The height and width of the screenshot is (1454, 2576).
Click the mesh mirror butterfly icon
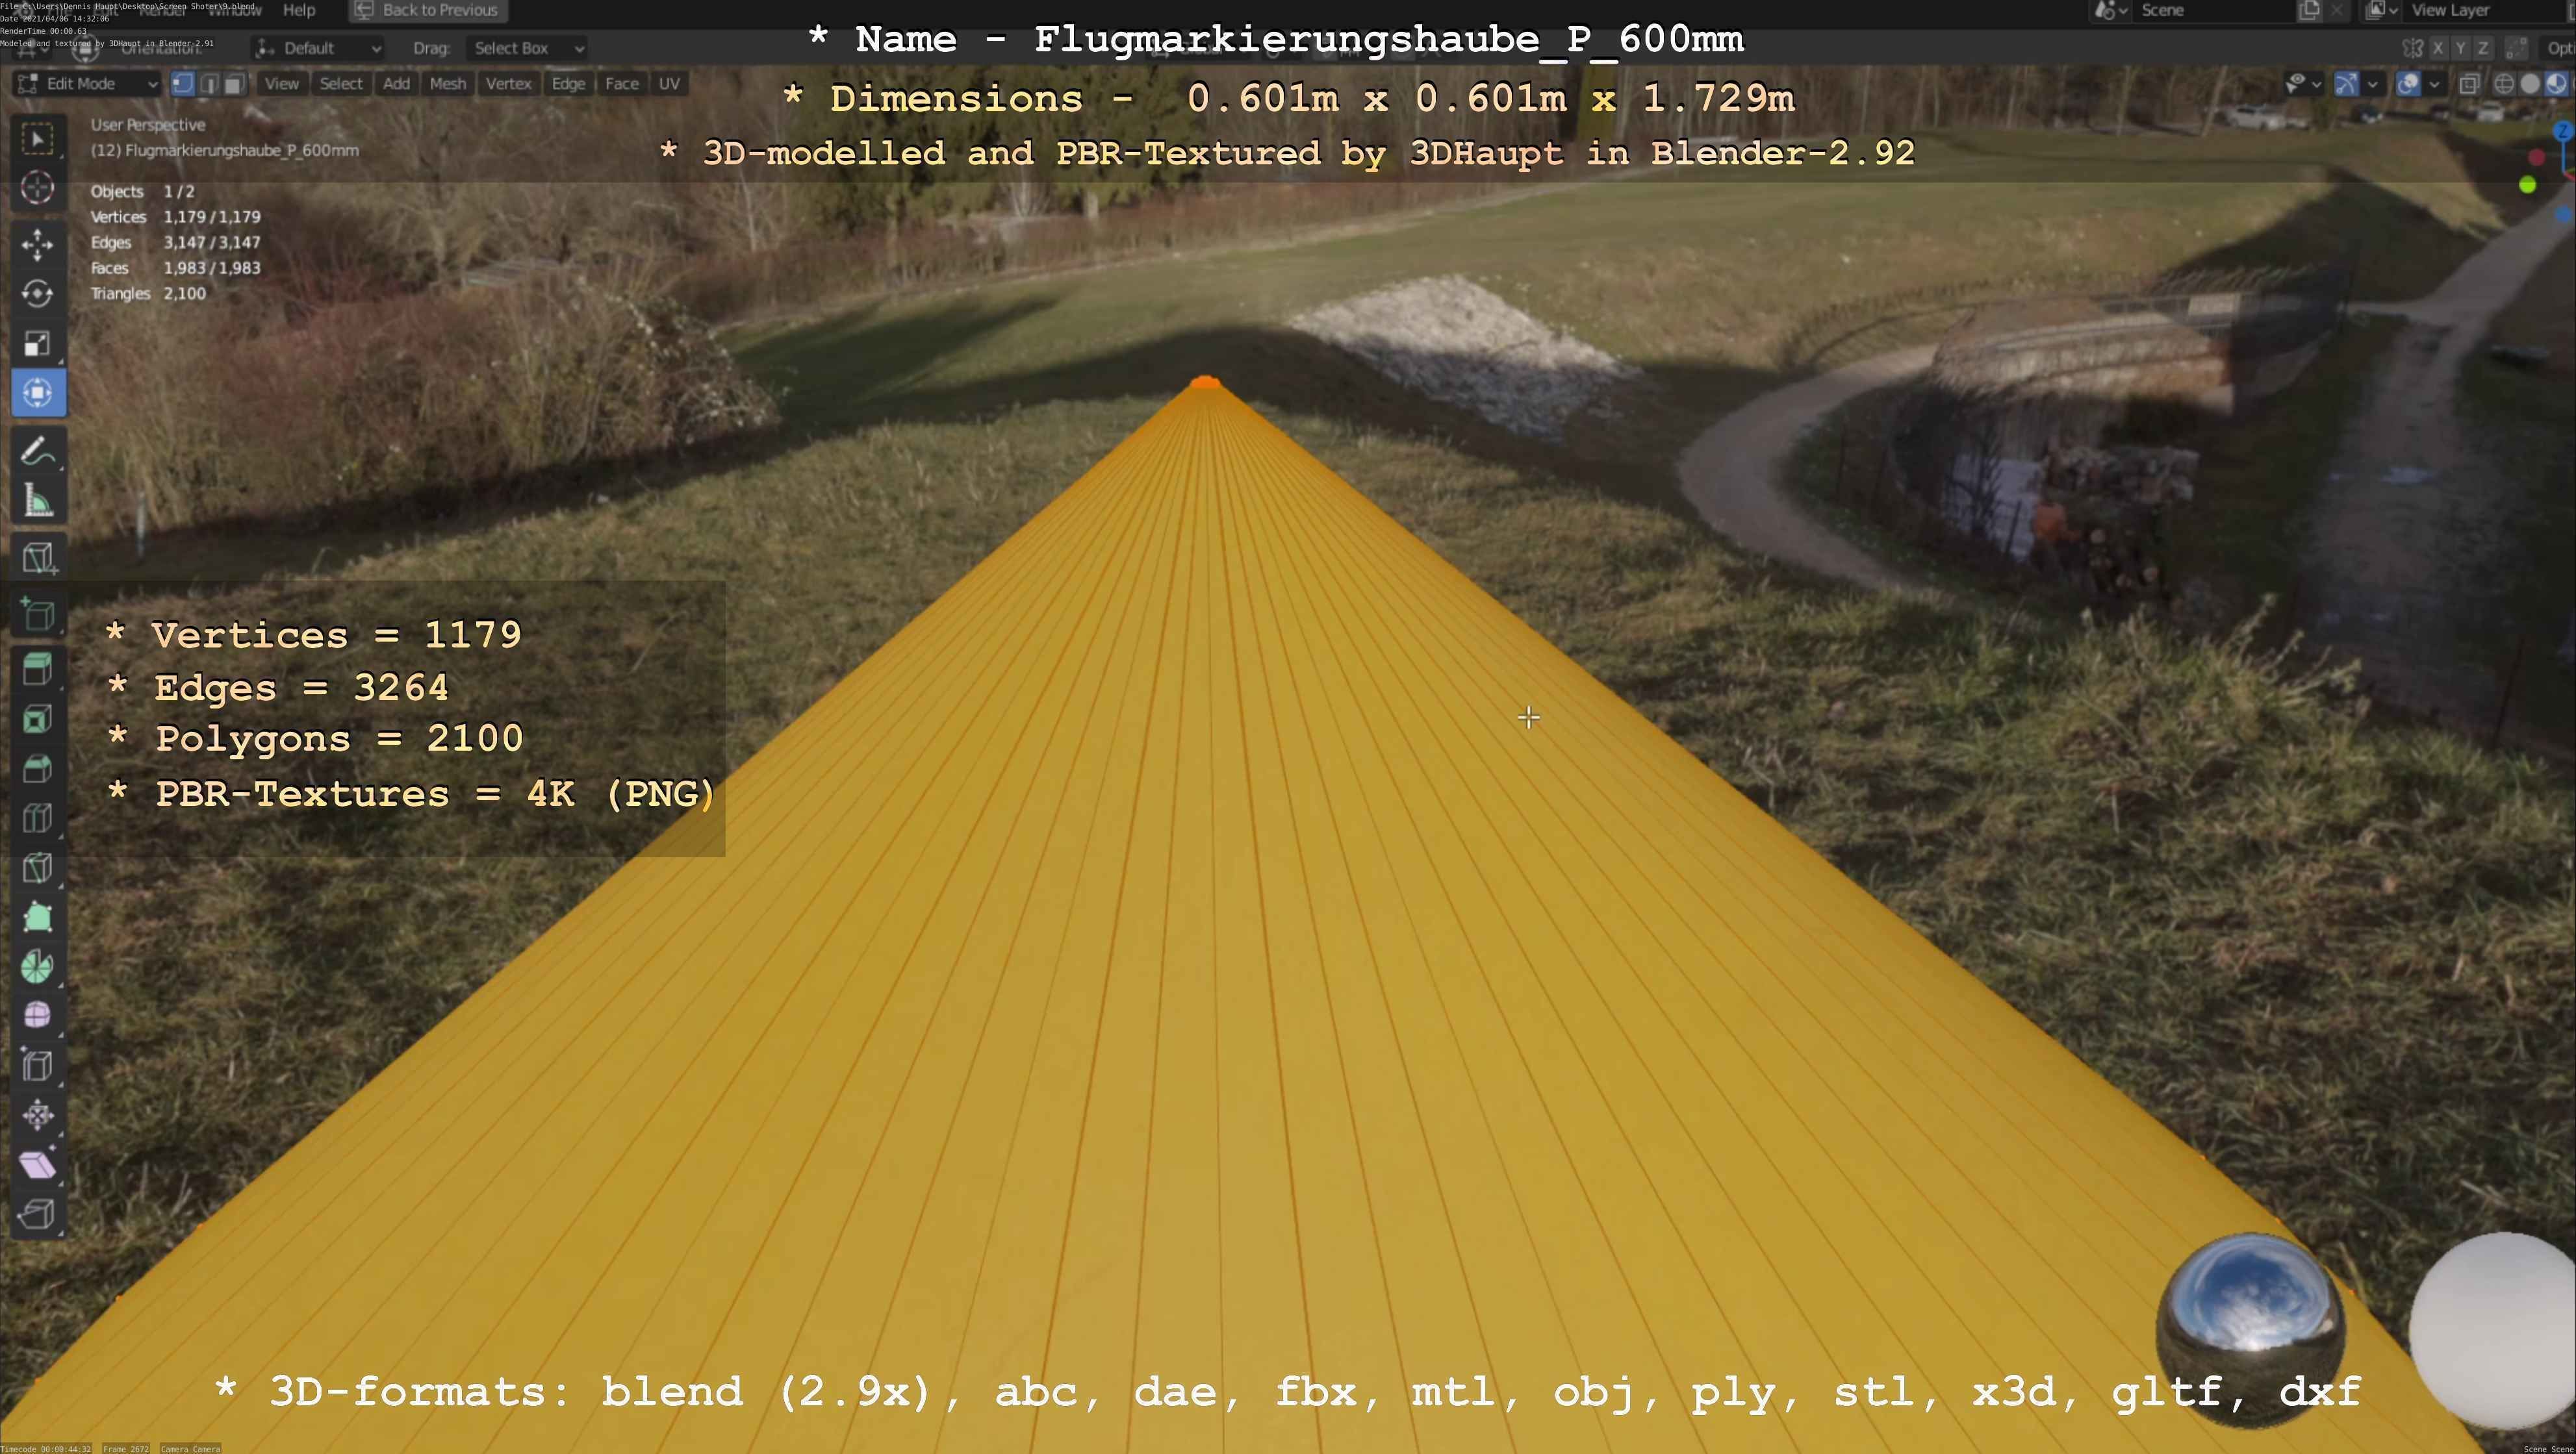click(2413, 48)
